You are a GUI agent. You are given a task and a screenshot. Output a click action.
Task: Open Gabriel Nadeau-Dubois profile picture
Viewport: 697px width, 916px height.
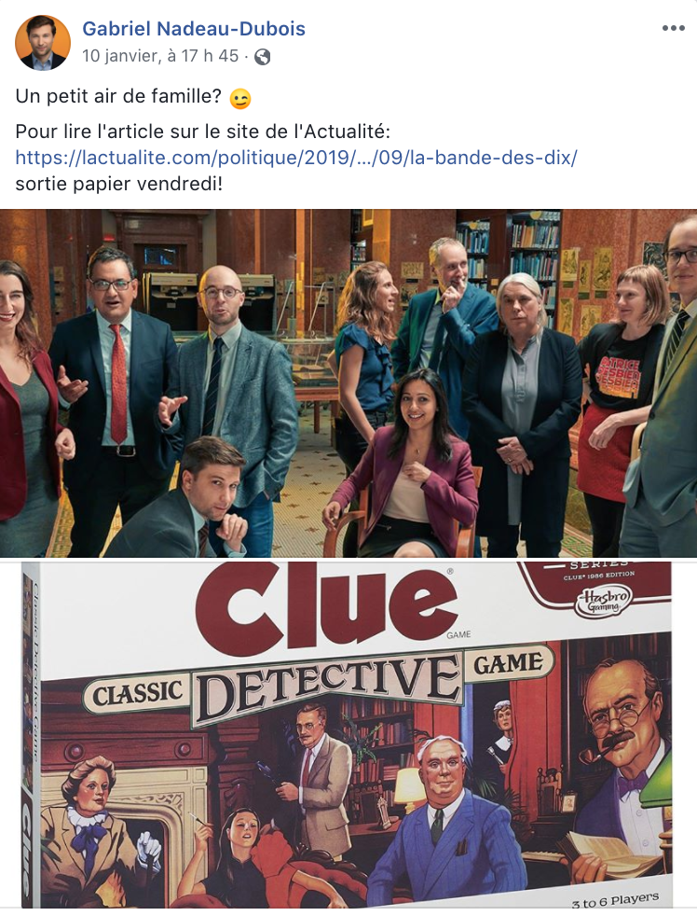[x=43, y=43]
